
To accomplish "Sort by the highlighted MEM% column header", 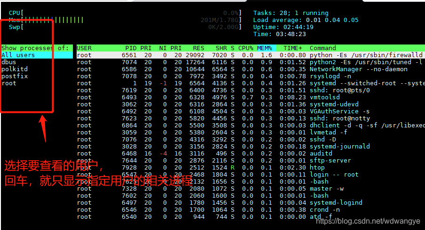I will point(265,48).
